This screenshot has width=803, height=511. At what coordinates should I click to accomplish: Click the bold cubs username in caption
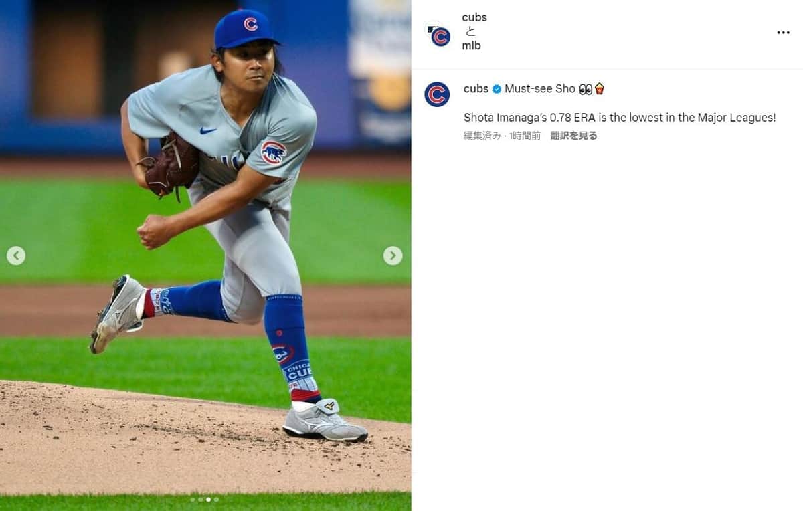(x=476, y=89)
